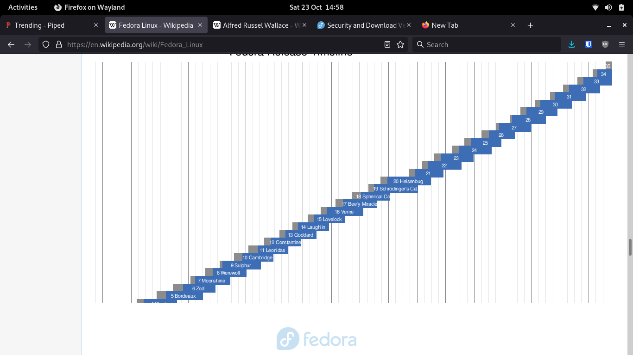The height and width of the screenshot is (355, 633).
Task: Open the Activities overview
Action: (23, 7)
